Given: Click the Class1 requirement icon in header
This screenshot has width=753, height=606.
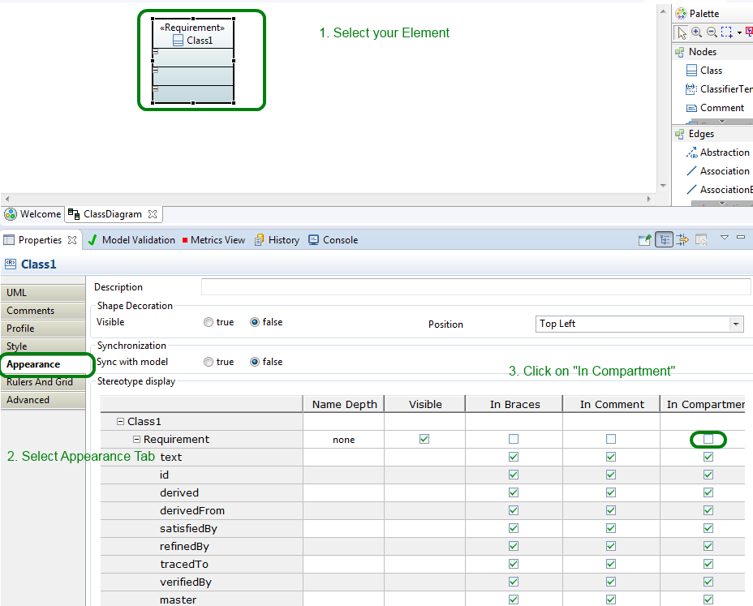Looking at the screenshot, I should [10, 263].
